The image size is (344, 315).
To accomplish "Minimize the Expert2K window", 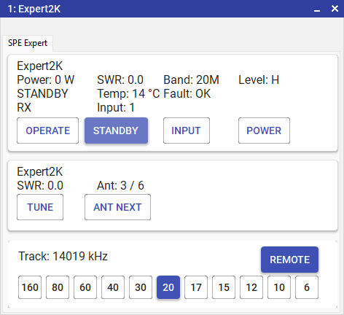I will tap(317, 9).
